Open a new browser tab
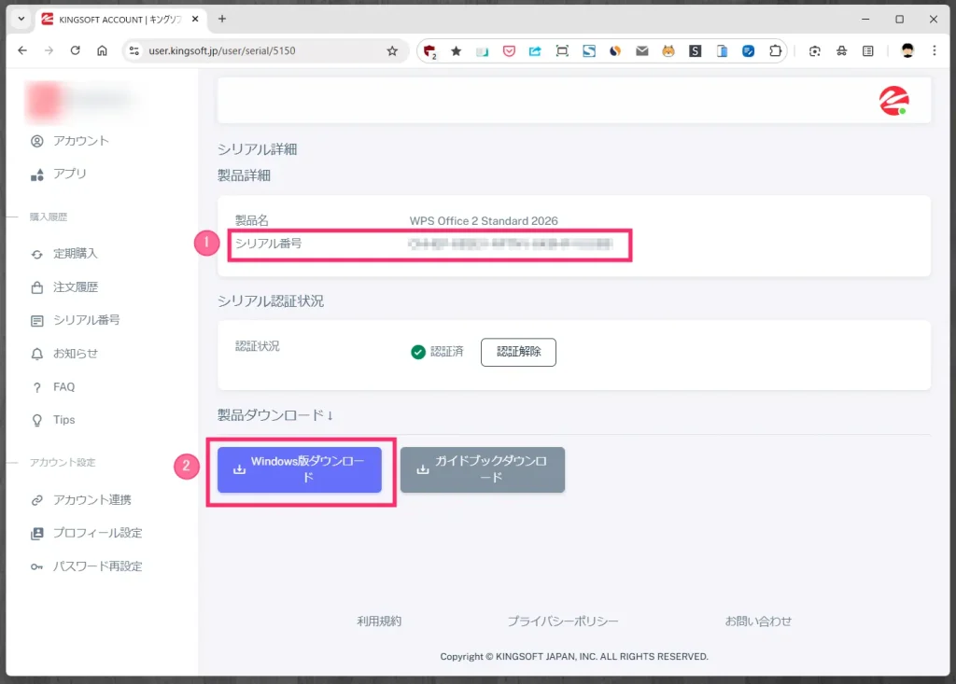Screen dimensions: 956x684 pos(222,19)
